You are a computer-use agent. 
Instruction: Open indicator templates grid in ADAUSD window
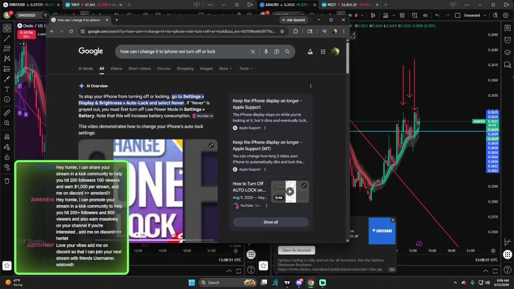coord(402,15)
